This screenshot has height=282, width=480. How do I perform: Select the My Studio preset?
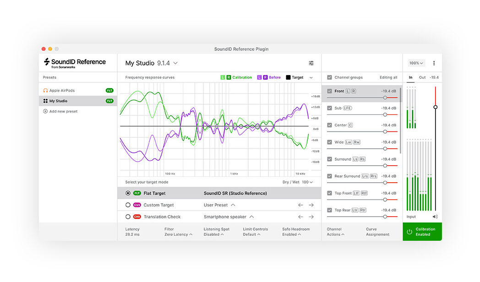click(x=78, y=101)
